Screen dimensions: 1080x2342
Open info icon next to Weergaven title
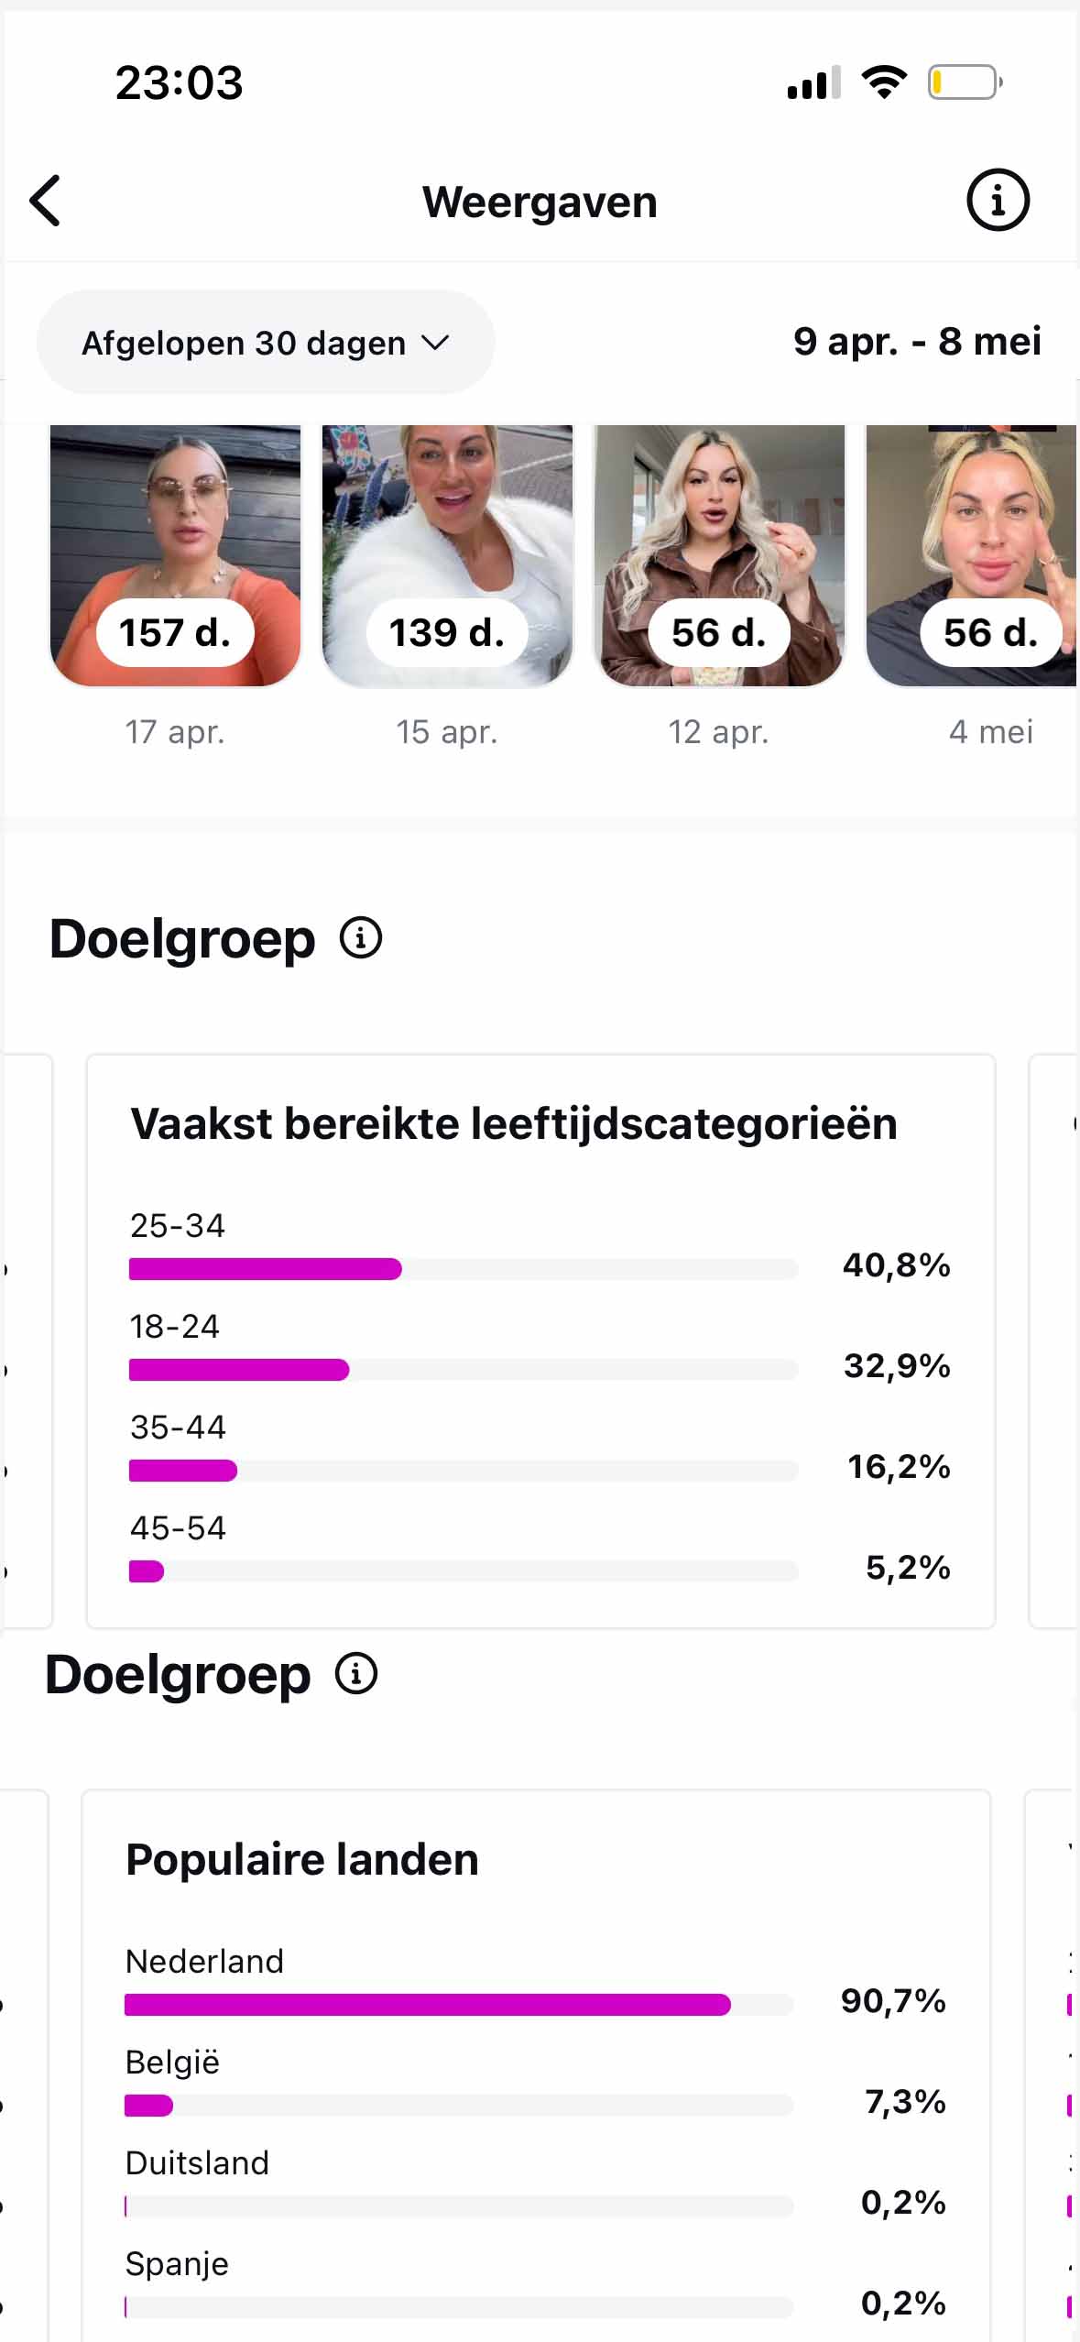[998, 201]
